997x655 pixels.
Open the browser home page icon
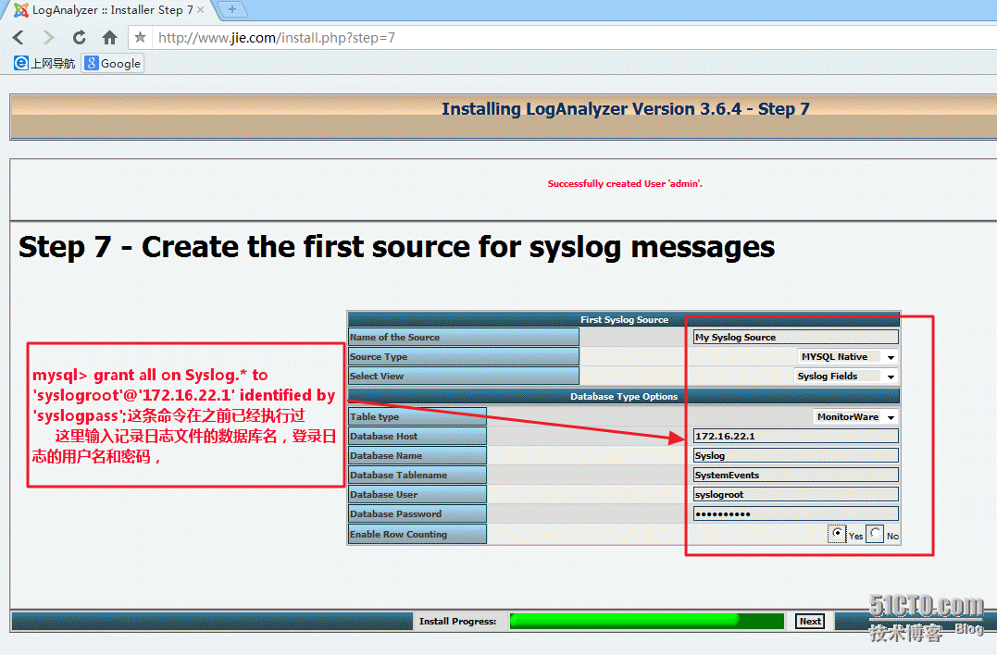[109, 38]
